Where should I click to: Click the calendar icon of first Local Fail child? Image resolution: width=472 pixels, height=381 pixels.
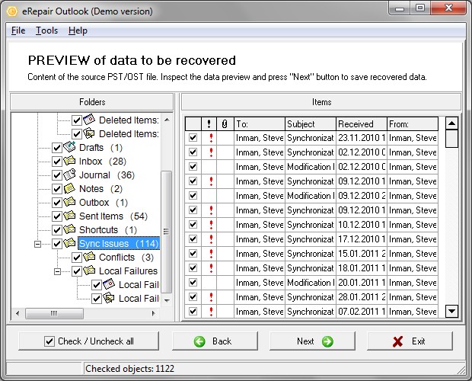click(x=109, y=284)
